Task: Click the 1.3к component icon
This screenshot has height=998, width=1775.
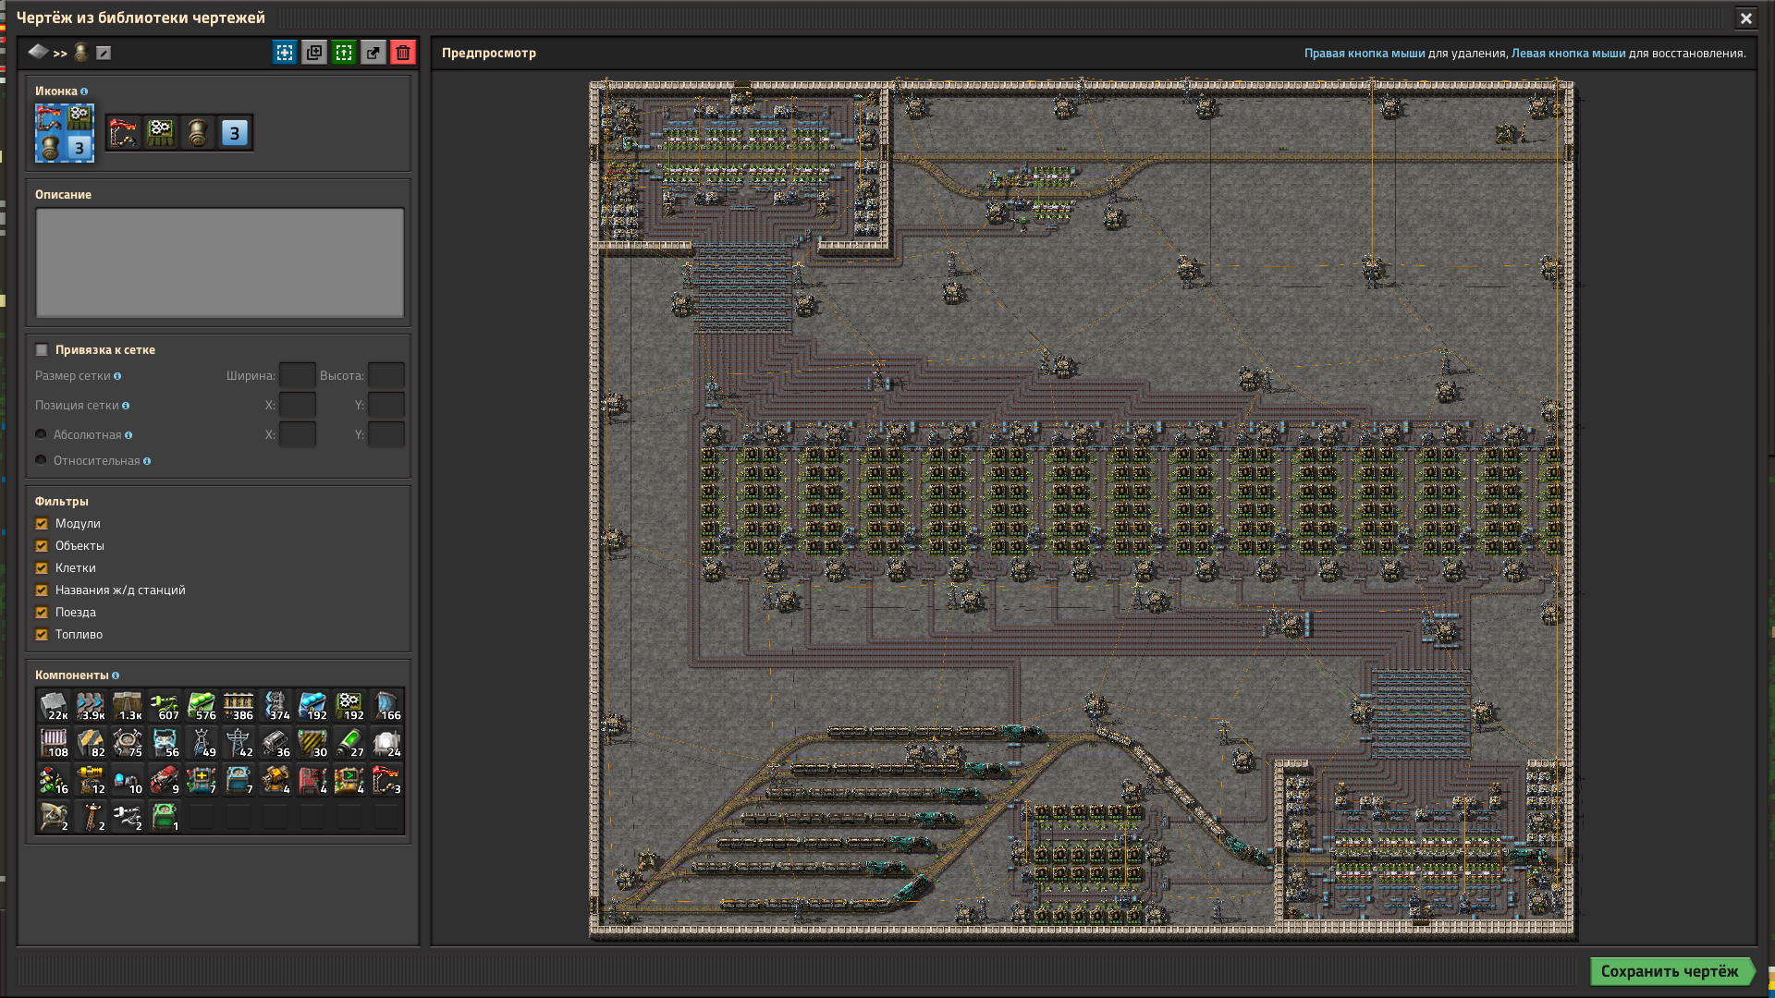Action: coord(128,706)
